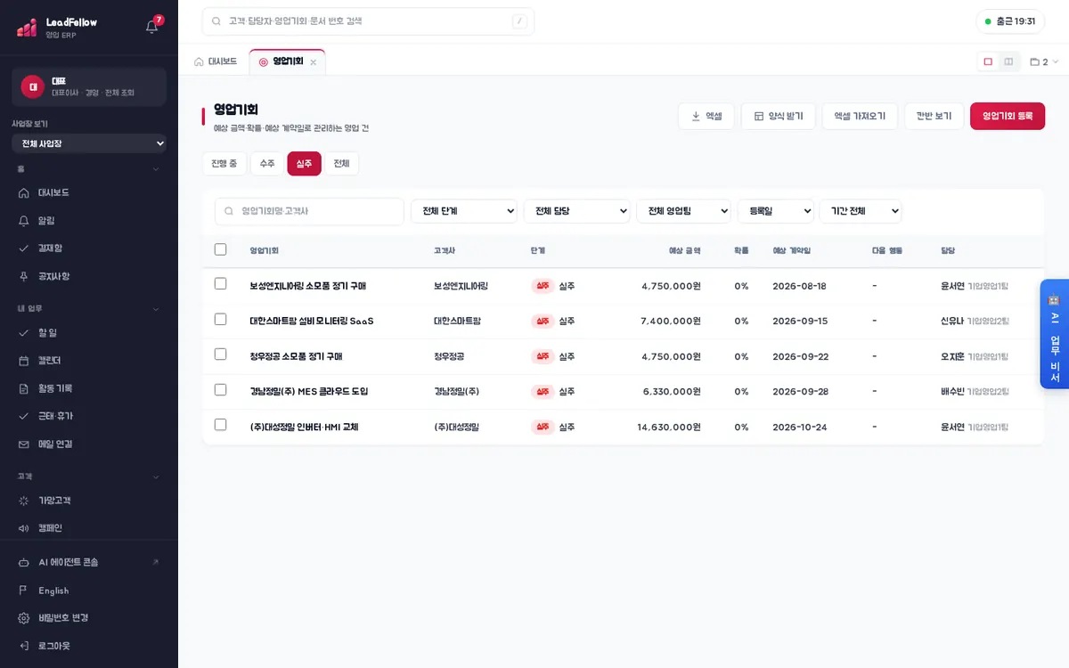Check the 청우정공 소모품 정기 구매 row checkbox
Screen dimensions: 1069x668
221,354
